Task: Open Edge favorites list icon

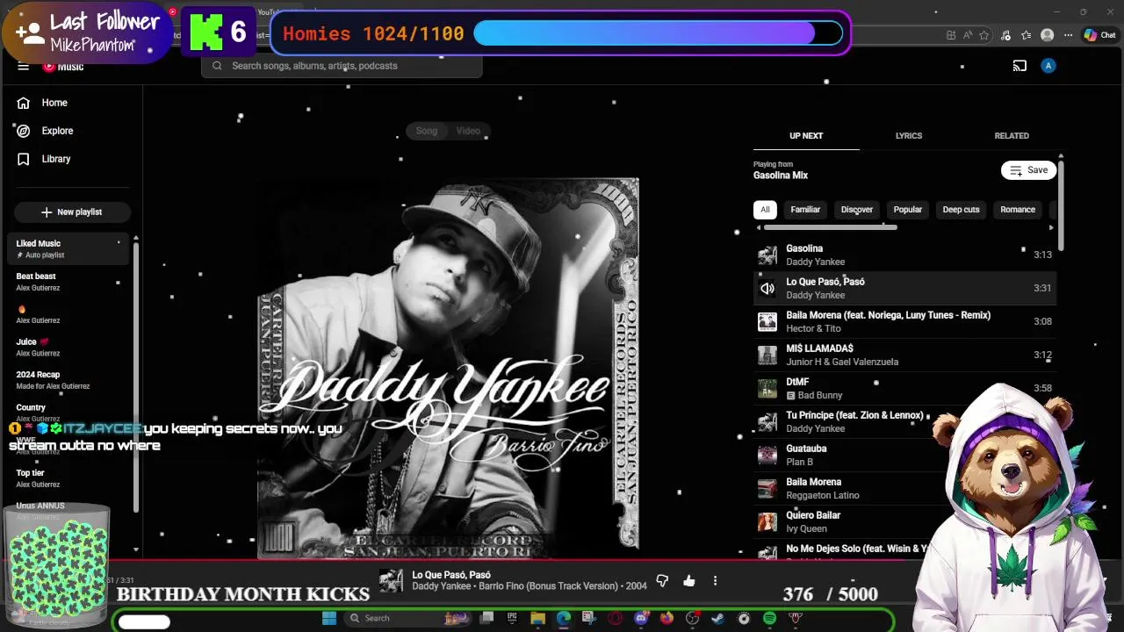Action: pyautogui.click(x=1026, y=35)
